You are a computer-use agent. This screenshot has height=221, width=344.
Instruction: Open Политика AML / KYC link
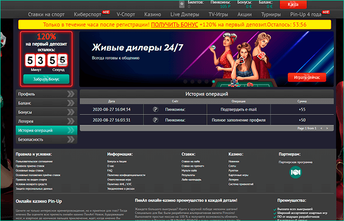point(119,184)
